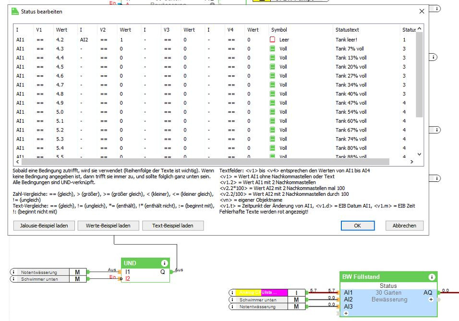The image size is (459, 321).
Task: Cancel with Abbrechen button
Action: (404, 226)
